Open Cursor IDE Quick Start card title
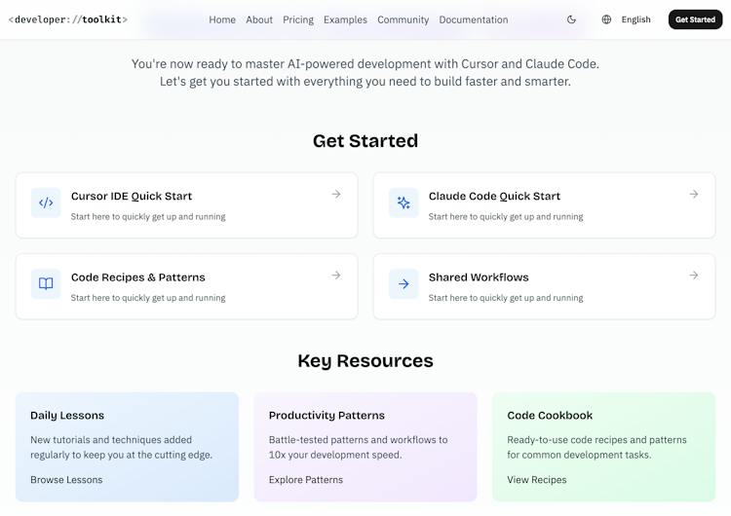The width and height of the screenshot is (731, 516). pos(132,196)
